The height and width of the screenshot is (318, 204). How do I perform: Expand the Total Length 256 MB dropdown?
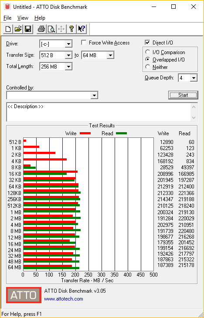click(x=69, y=66)
